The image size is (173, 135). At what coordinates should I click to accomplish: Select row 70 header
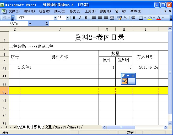tap(4, 91)
